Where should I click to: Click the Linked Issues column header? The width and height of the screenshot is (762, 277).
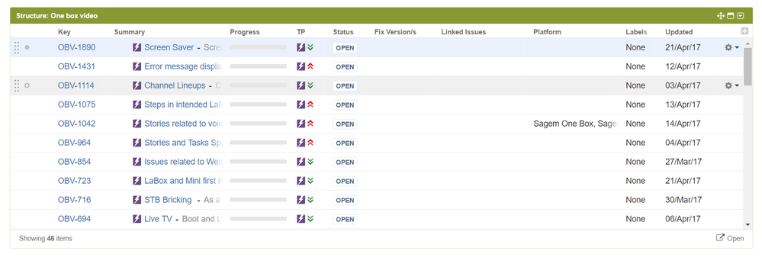tap(464, 32)
